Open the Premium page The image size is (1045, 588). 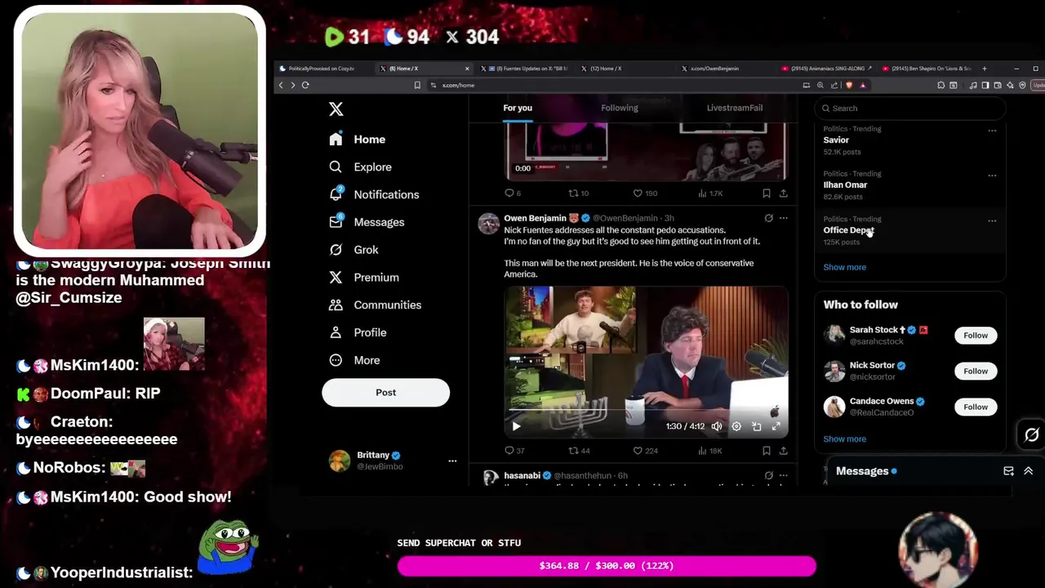[x=363, y=278]
